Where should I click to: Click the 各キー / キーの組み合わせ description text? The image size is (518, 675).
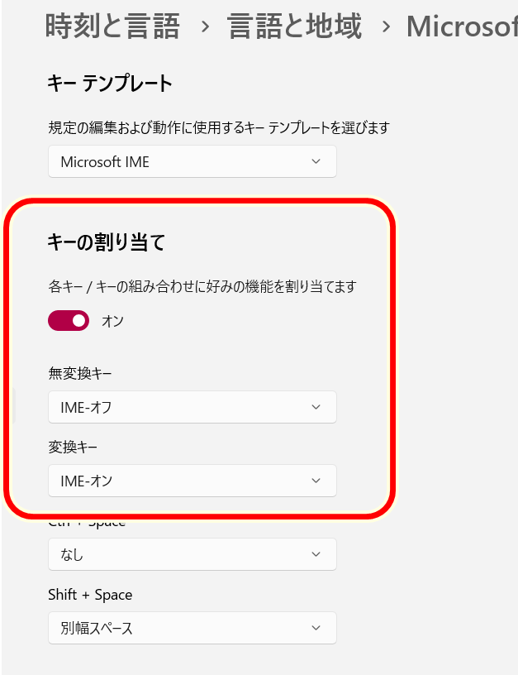coord(202,286)
